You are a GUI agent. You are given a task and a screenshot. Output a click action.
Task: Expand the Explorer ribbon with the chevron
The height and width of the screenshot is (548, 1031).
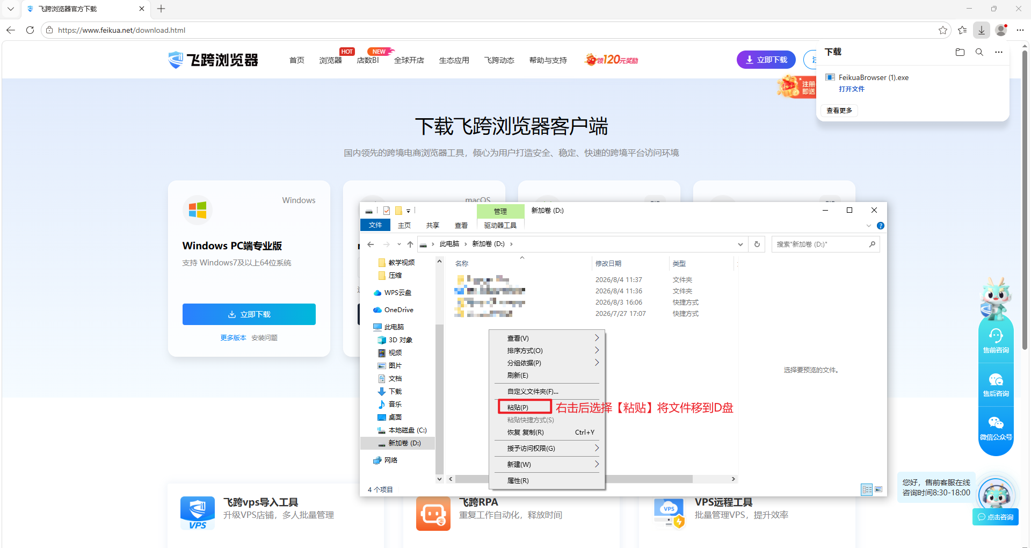click(869, 226)
